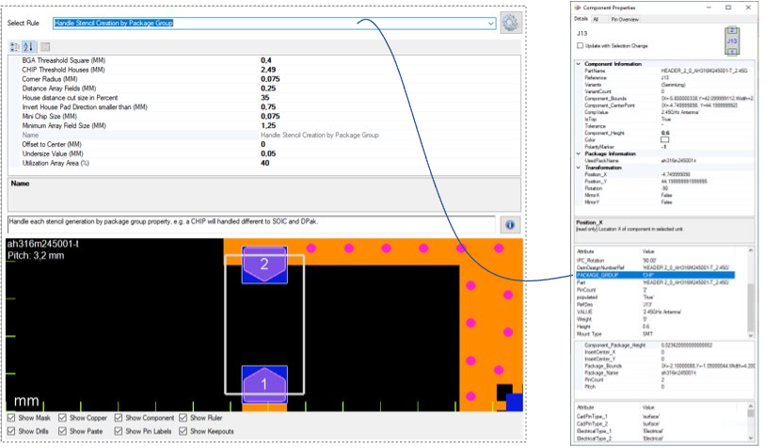Viewport: 765px width, 448px height.
Task: Select the Minimum Array Field Size (MM) row
Action: coord(264,125)
